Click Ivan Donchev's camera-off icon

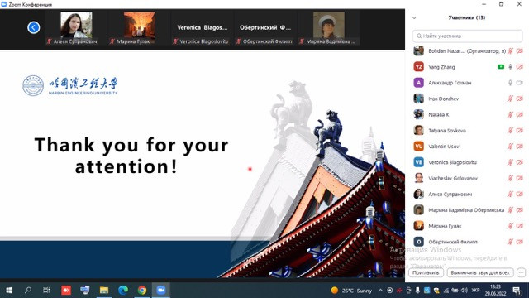[x=520, y=99]
